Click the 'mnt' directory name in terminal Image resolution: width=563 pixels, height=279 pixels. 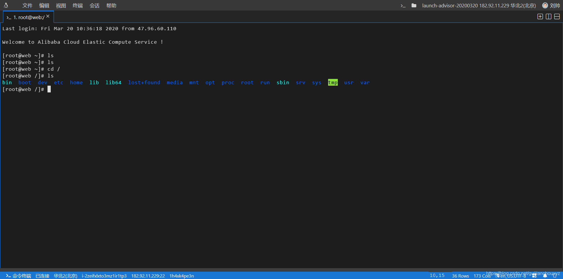(194, 82)
